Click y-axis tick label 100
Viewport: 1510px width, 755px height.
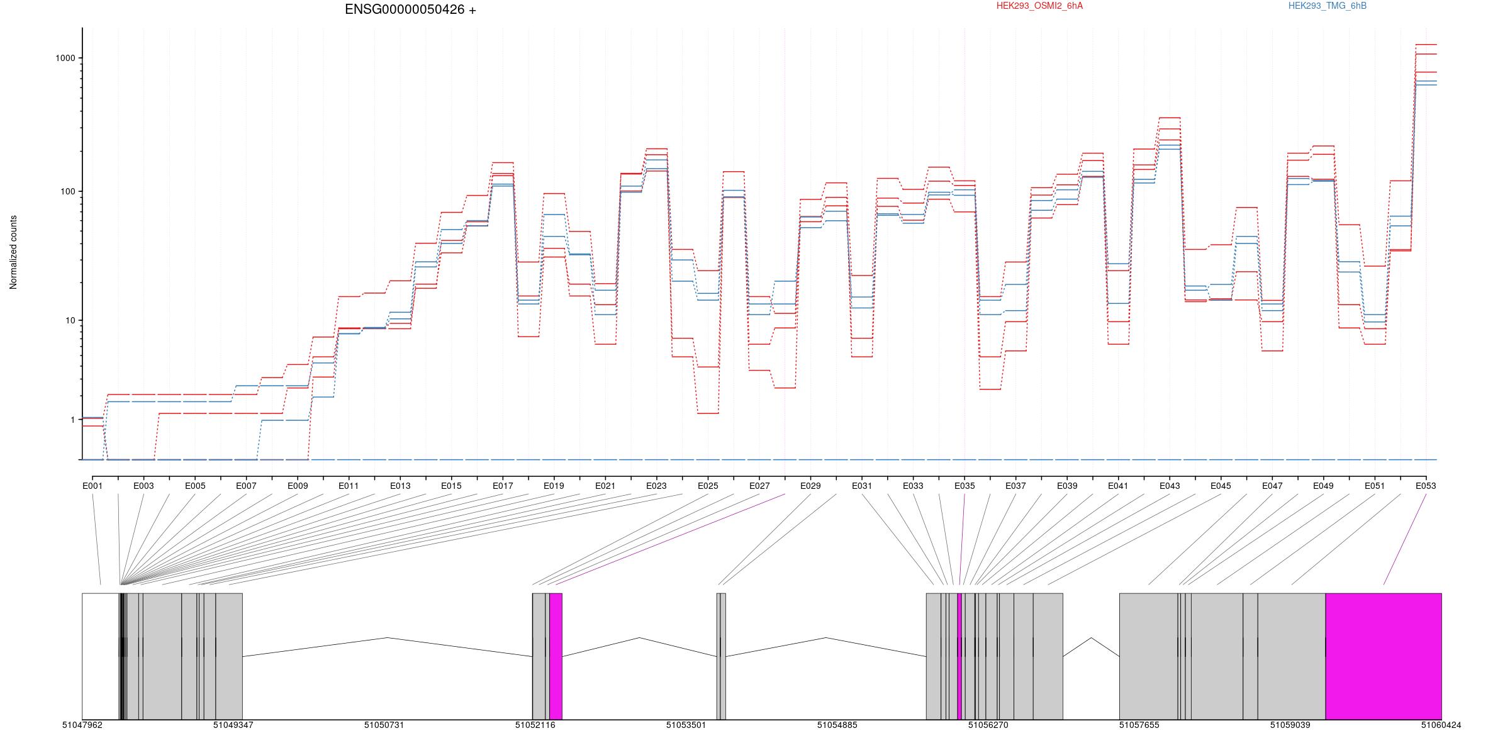68,191
